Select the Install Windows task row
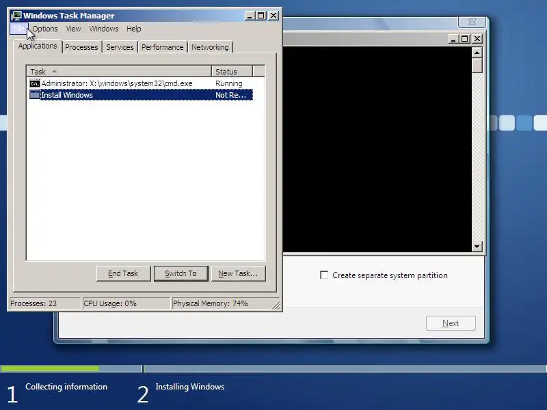 [x=141, y=95]
